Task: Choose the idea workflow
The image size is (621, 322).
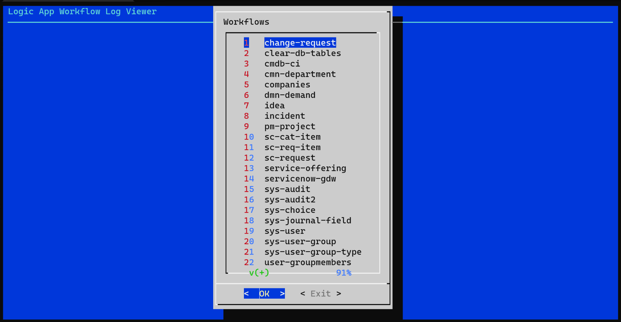Action: coord(274,105)
